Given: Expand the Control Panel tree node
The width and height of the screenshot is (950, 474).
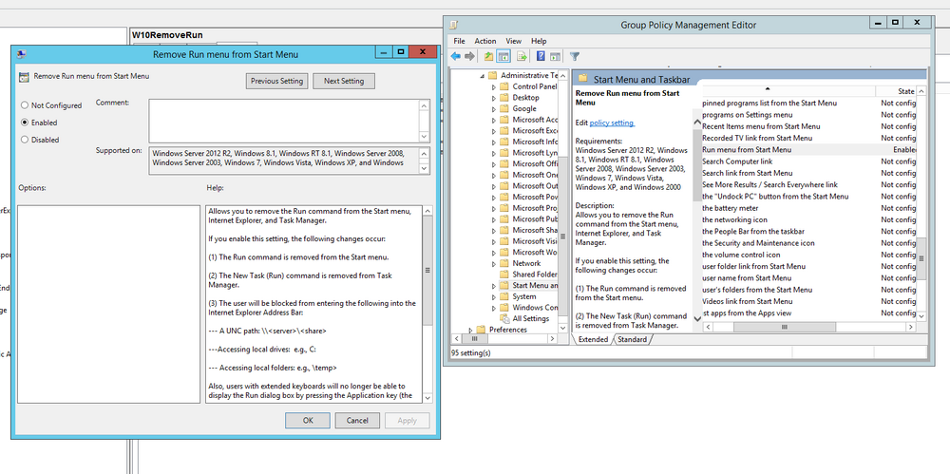Looking at the screenshot, I should [x=494, y=87].
